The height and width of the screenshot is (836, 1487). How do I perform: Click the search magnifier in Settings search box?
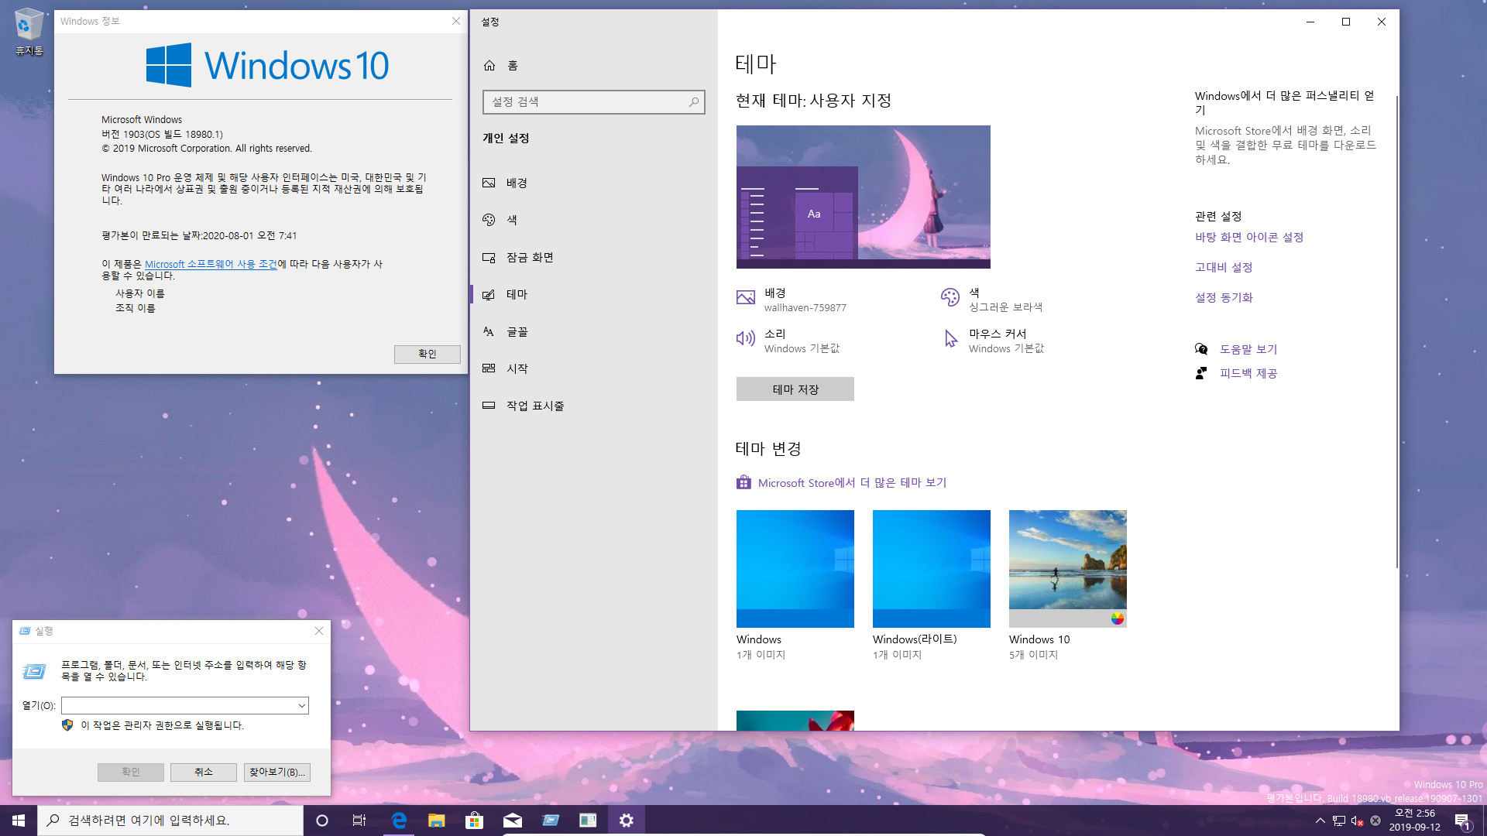693,101
